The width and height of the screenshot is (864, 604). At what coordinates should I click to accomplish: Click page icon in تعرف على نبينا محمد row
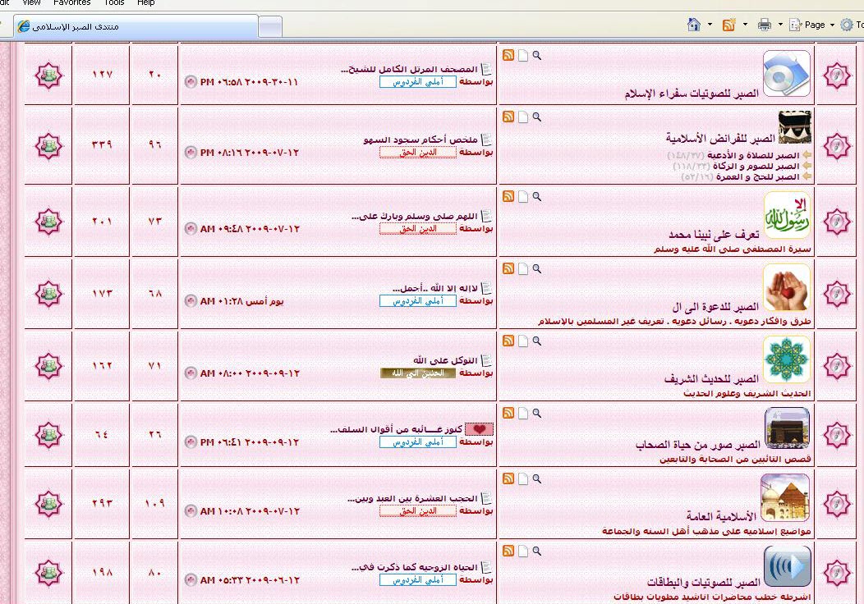pos(522,197)
